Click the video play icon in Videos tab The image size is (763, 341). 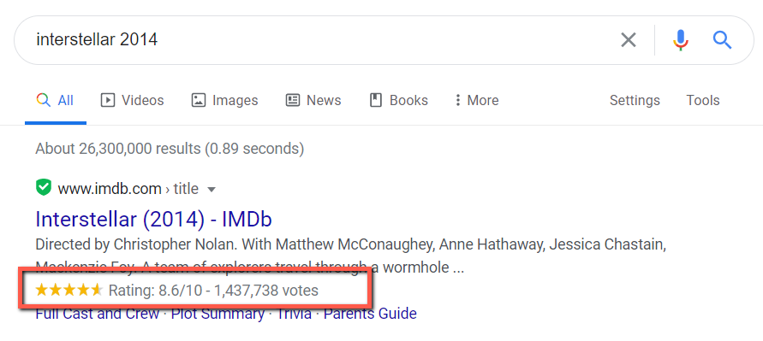click(108, 101)
